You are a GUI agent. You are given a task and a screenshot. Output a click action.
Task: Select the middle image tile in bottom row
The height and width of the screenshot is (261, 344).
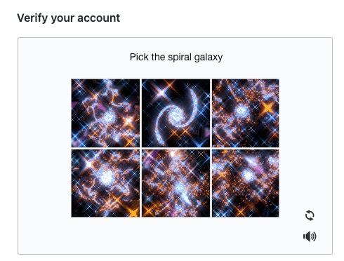(176, 183)
